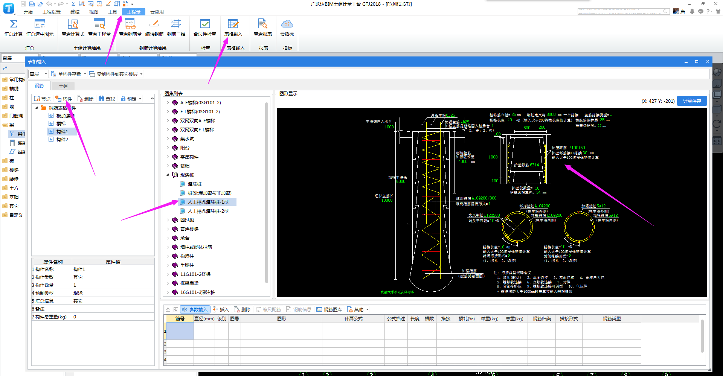Viewport: 723px width, 376px height.
Task: Expand A-E楼梯(03G101-2) atlas node
Action: click(x=168, y=102)
